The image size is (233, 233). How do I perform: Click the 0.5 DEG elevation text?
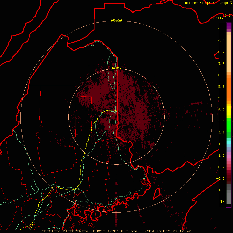coord(129,231)
